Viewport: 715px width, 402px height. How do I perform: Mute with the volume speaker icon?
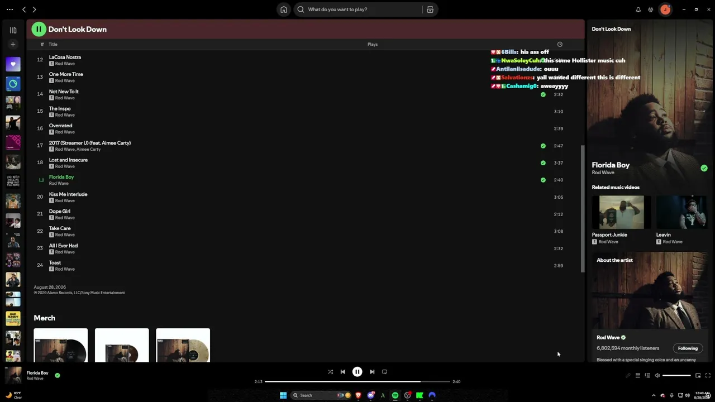pos(657,376)
